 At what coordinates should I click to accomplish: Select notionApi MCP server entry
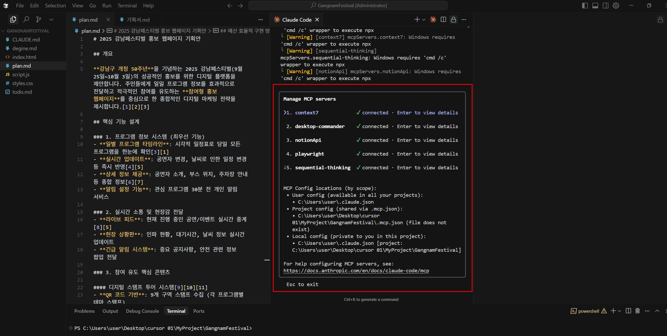371,140
